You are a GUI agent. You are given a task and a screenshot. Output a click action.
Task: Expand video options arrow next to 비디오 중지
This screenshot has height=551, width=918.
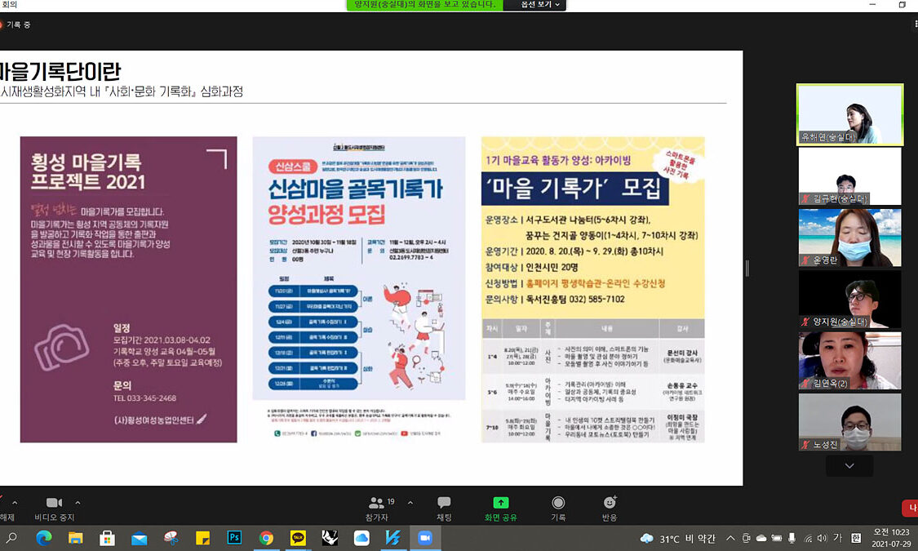click(78, 503)
